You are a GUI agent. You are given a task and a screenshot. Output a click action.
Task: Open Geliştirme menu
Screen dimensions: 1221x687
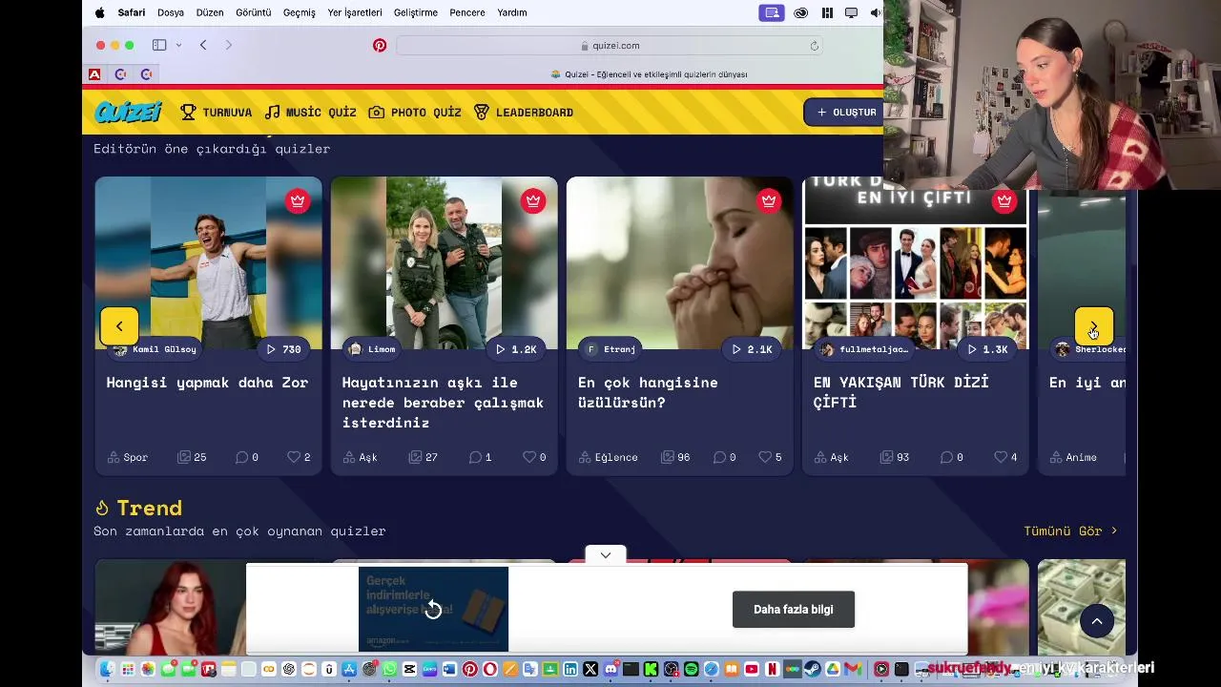[x=415, y=12]
